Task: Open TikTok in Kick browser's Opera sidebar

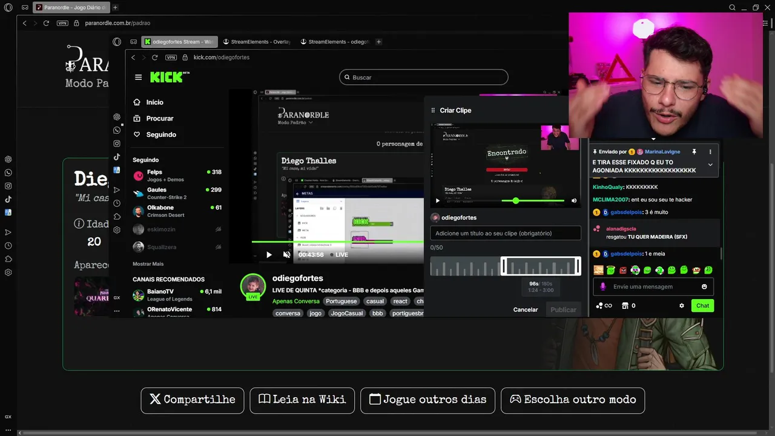Action: click(117, 157)
